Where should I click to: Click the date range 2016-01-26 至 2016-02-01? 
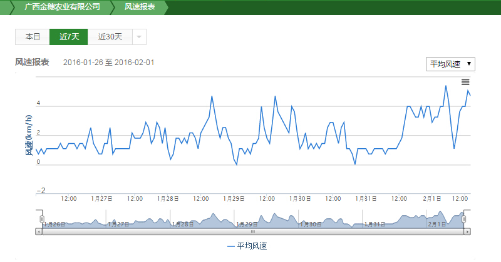pyautogui.click(x=108, y=63)
